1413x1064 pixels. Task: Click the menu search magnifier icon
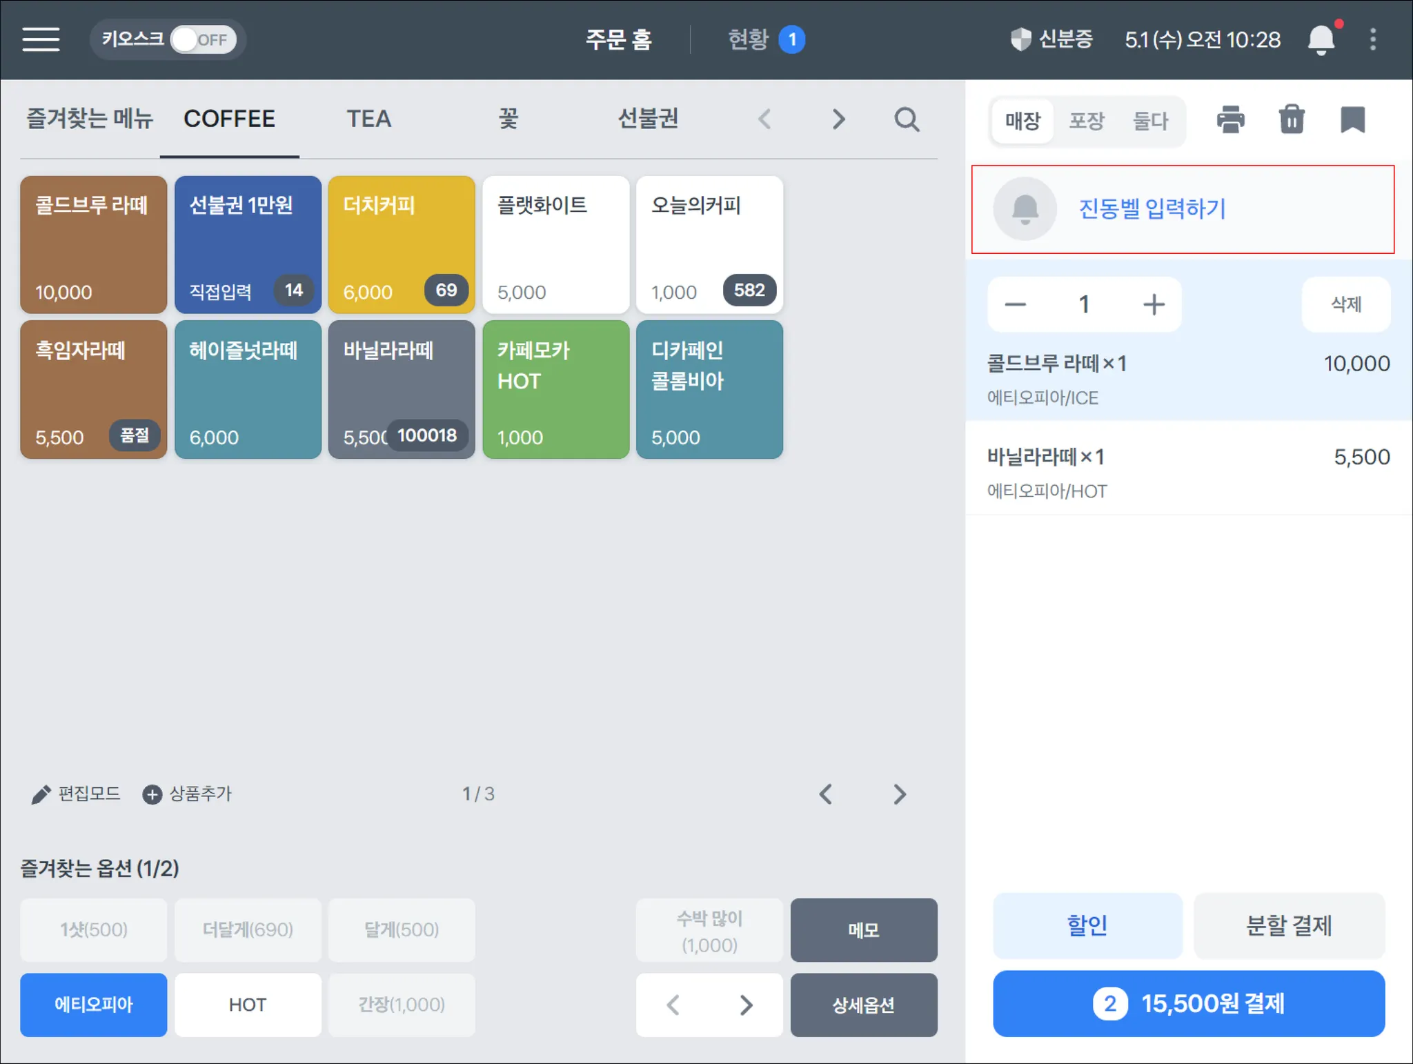[x=907, y=119]
